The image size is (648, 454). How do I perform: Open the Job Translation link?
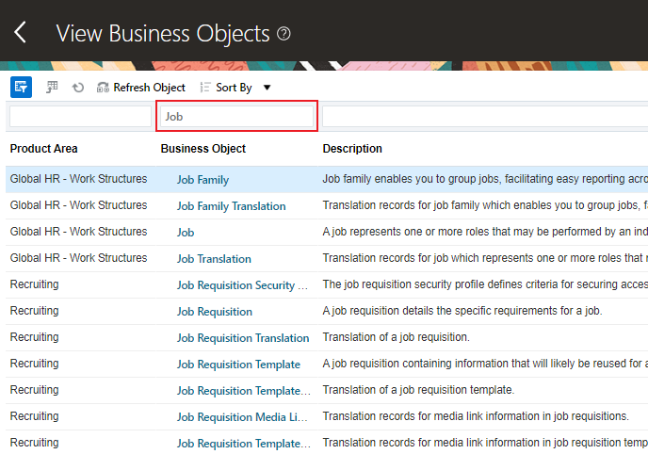coord(214,259)
